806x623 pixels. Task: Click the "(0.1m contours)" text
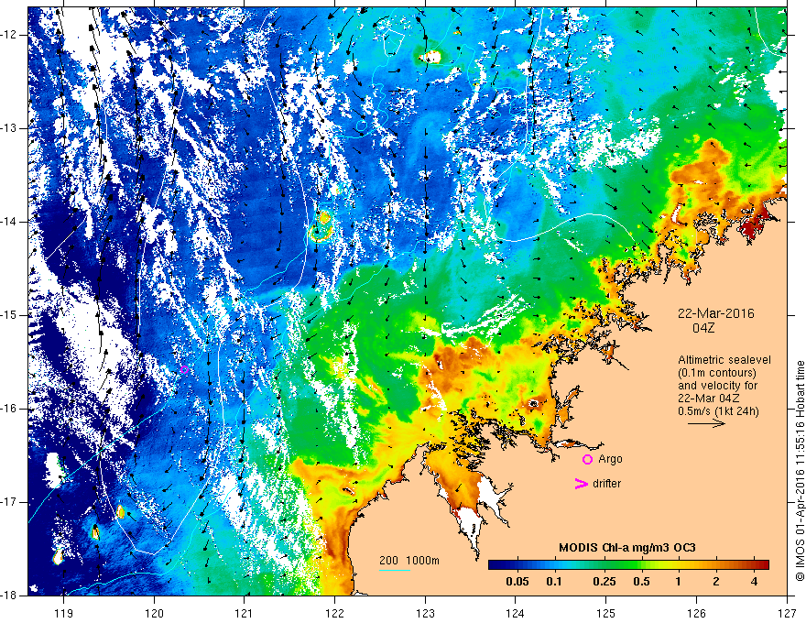tap(717, 373)
